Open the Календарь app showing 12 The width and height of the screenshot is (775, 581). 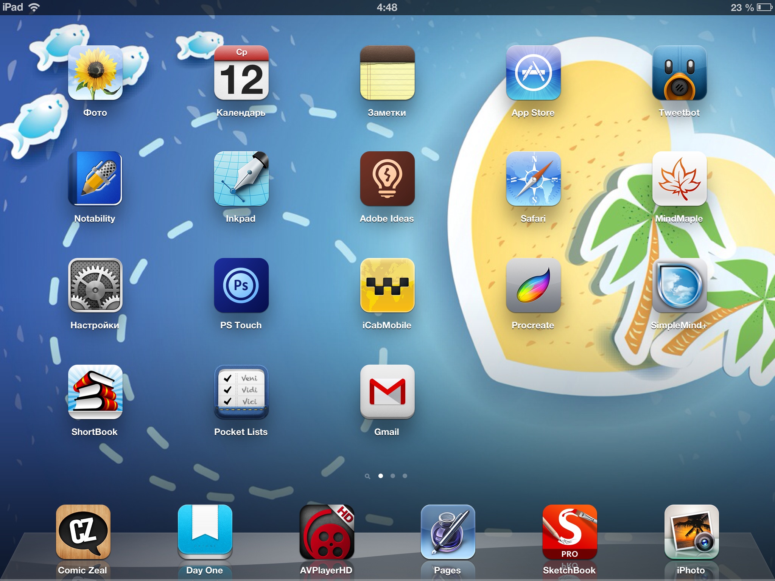pos(241,73)
